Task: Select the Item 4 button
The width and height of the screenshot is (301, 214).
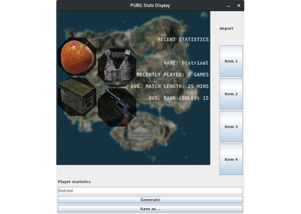Action: 231,159
